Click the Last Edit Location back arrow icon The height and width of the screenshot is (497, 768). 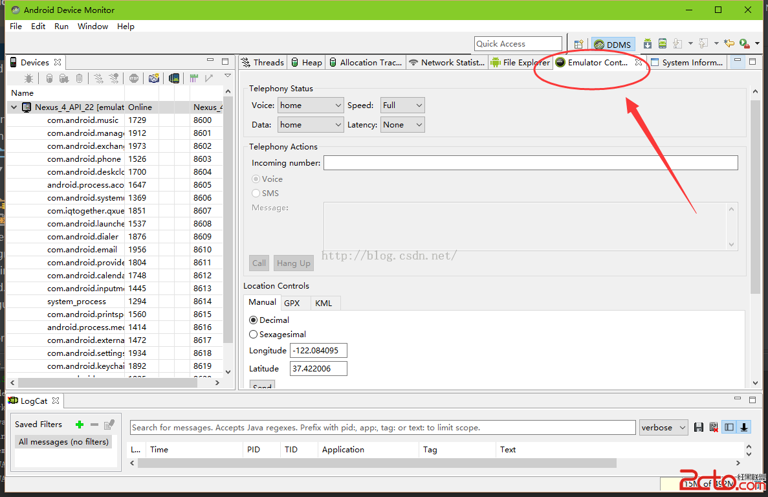[729, 43]
